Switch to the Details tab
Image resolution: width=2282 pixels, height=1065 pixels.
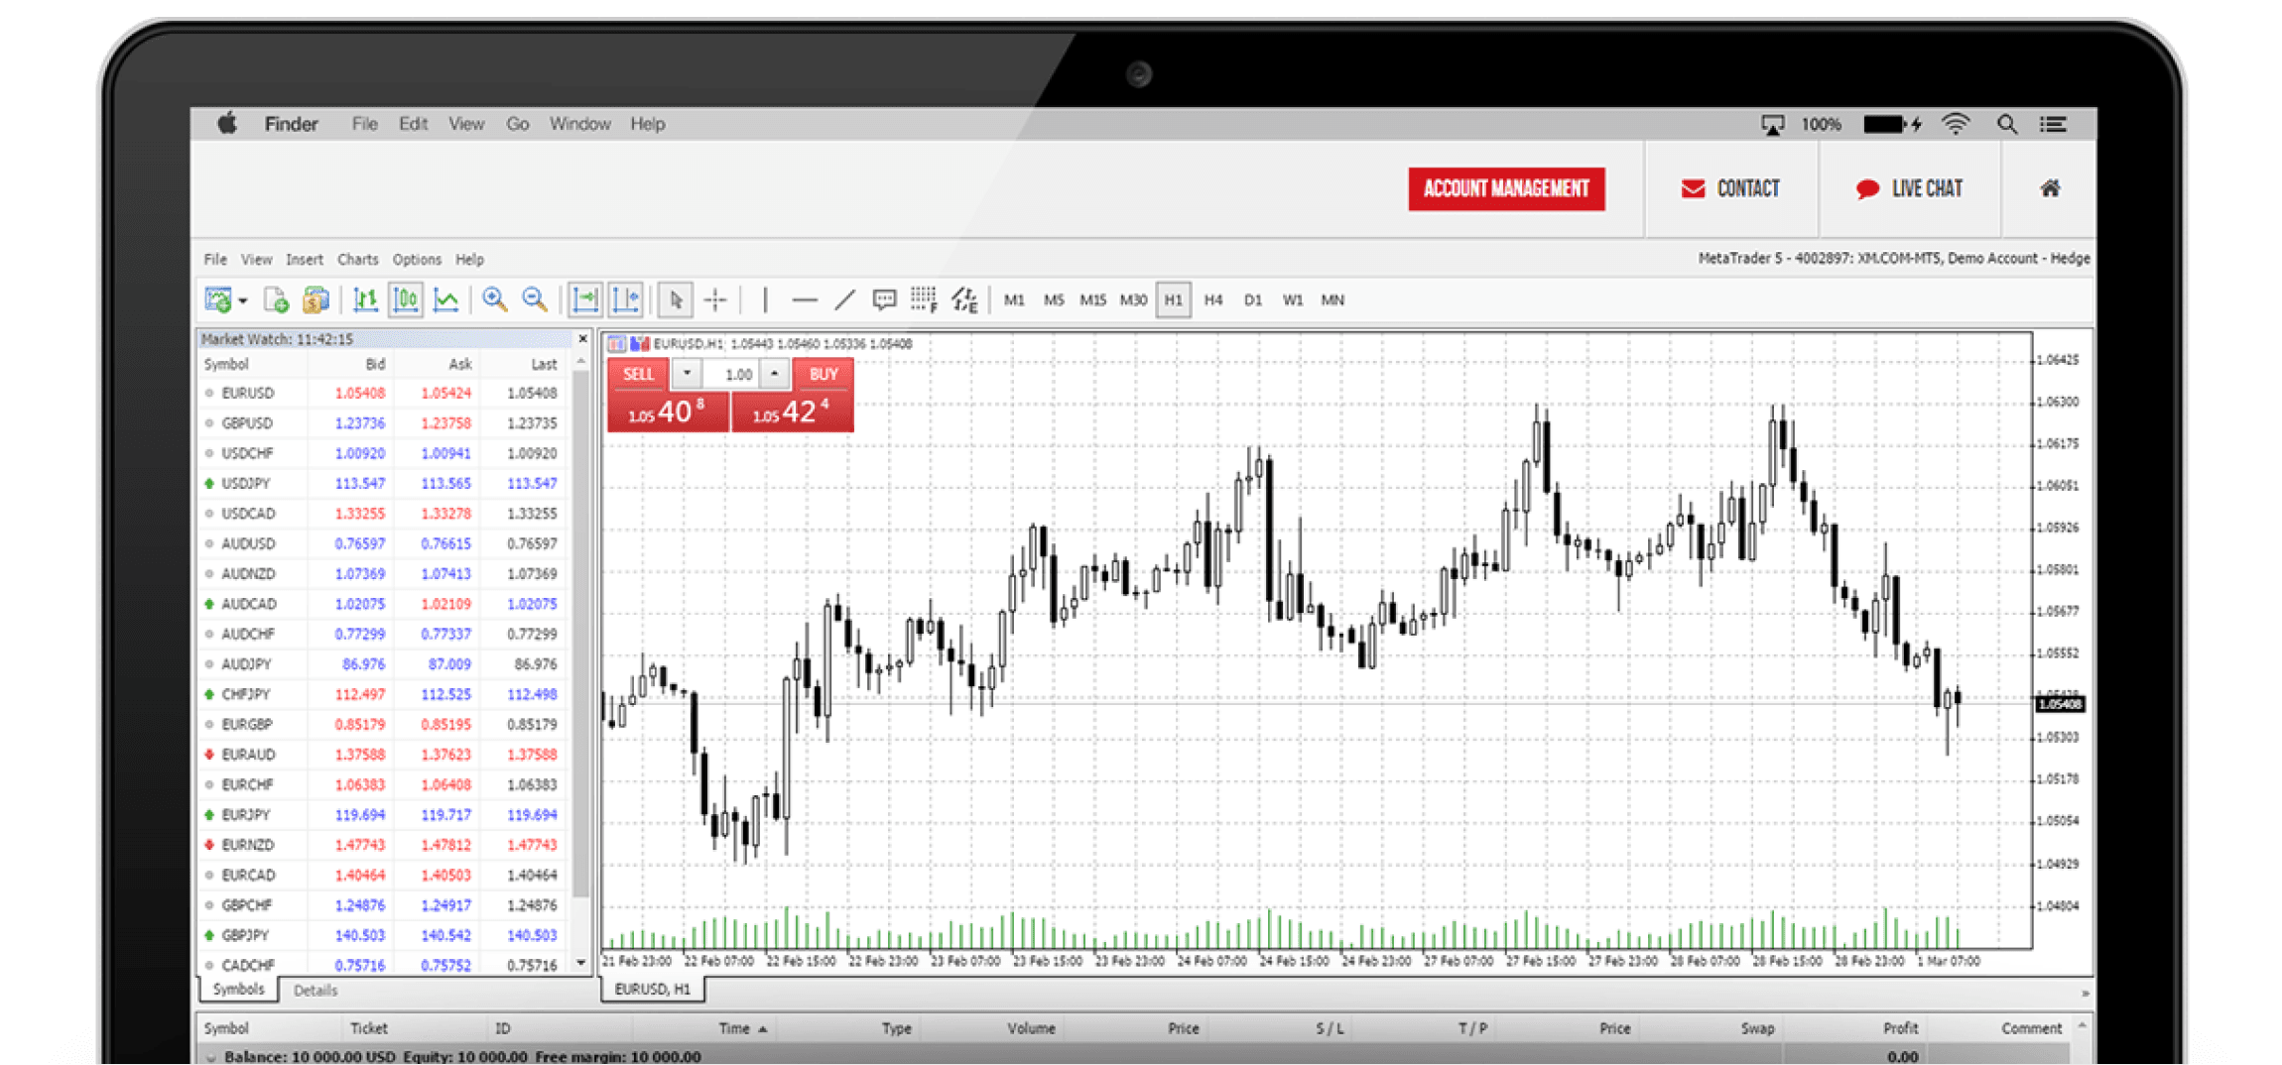pos(316,990)
